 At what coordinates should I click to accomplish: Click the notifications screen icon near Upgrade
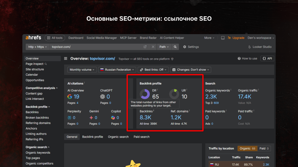coord(223,38)
